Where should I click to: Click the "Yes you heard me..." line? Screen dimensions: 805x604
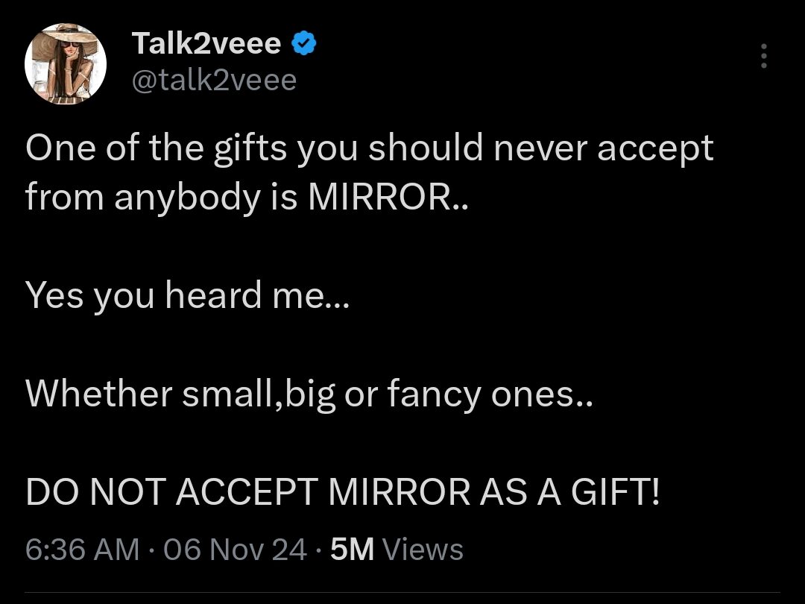[187, 296]
